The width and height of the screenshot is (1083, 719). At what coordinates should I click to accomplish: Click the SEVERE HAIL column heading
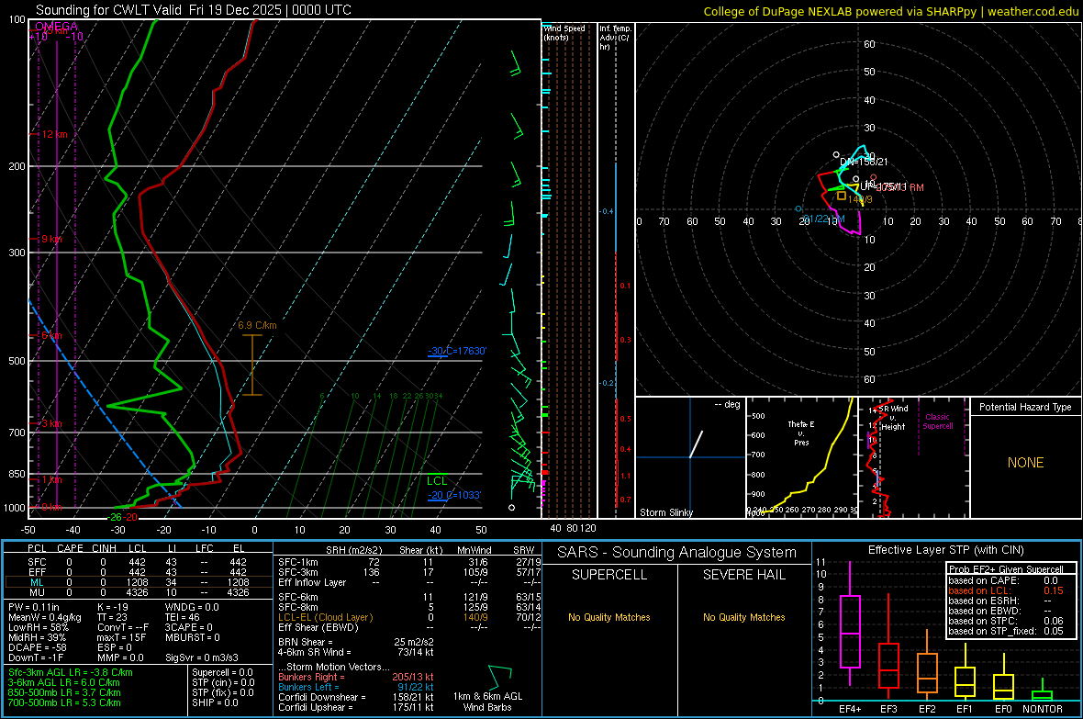point(743,575)
